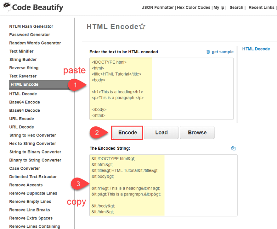The image size is (277, 229).
Task: Open JSON Formatter in top navigation
Action: pos(157,8)
